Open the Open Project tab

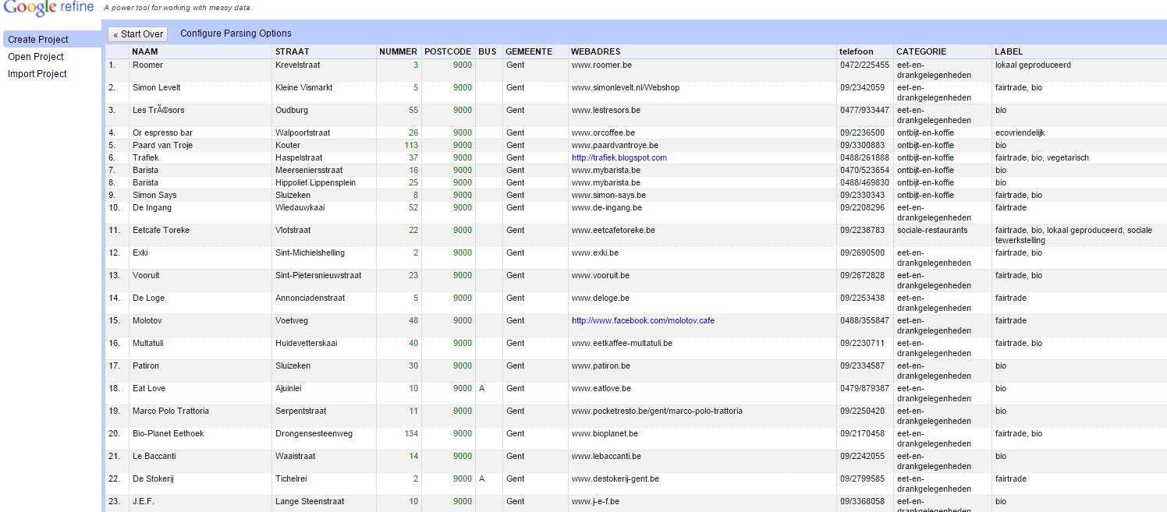(36, 57)
